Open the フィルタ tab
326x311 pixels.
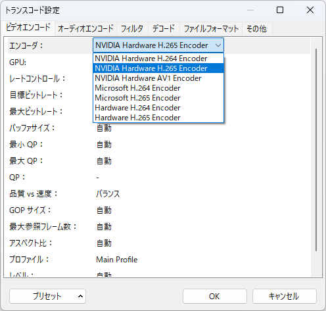132,29
